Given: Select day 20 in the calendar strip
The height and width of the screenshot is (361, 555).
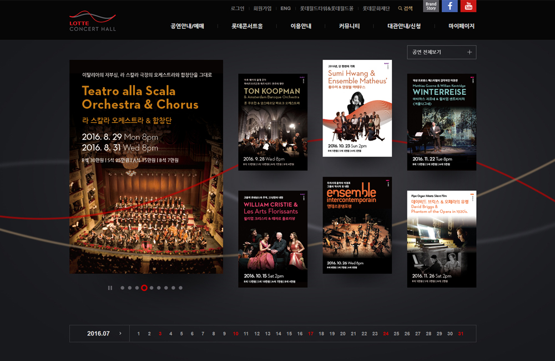Looking at the screenshot, I should (x=342, y=334).
